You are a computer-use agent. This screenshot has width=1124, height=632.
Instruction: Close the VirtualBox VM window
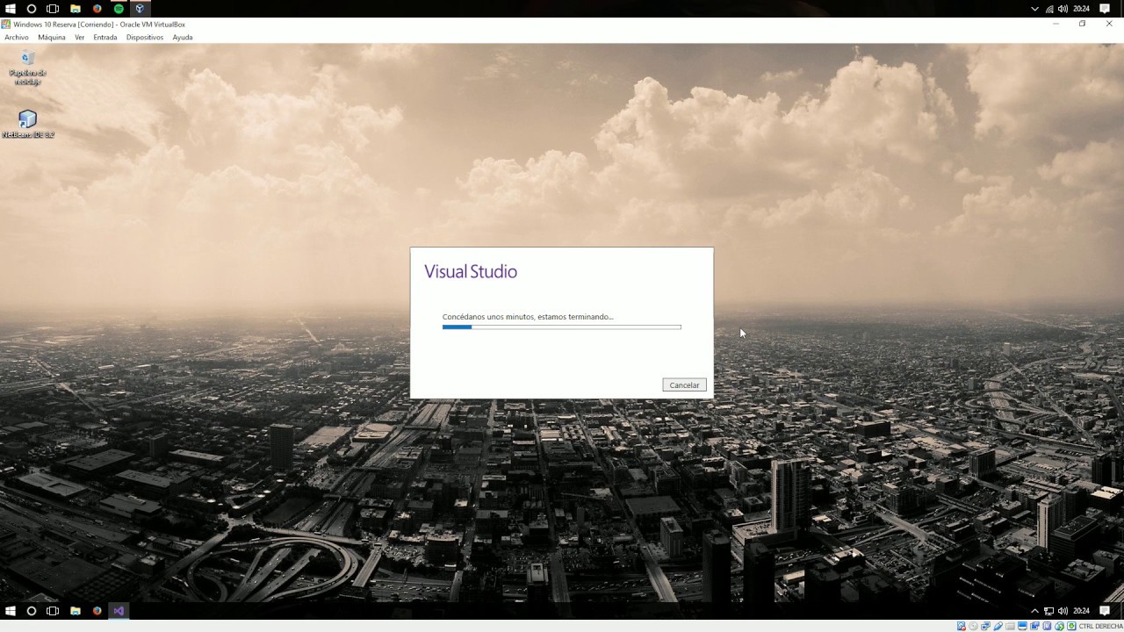pos(1109,25)
